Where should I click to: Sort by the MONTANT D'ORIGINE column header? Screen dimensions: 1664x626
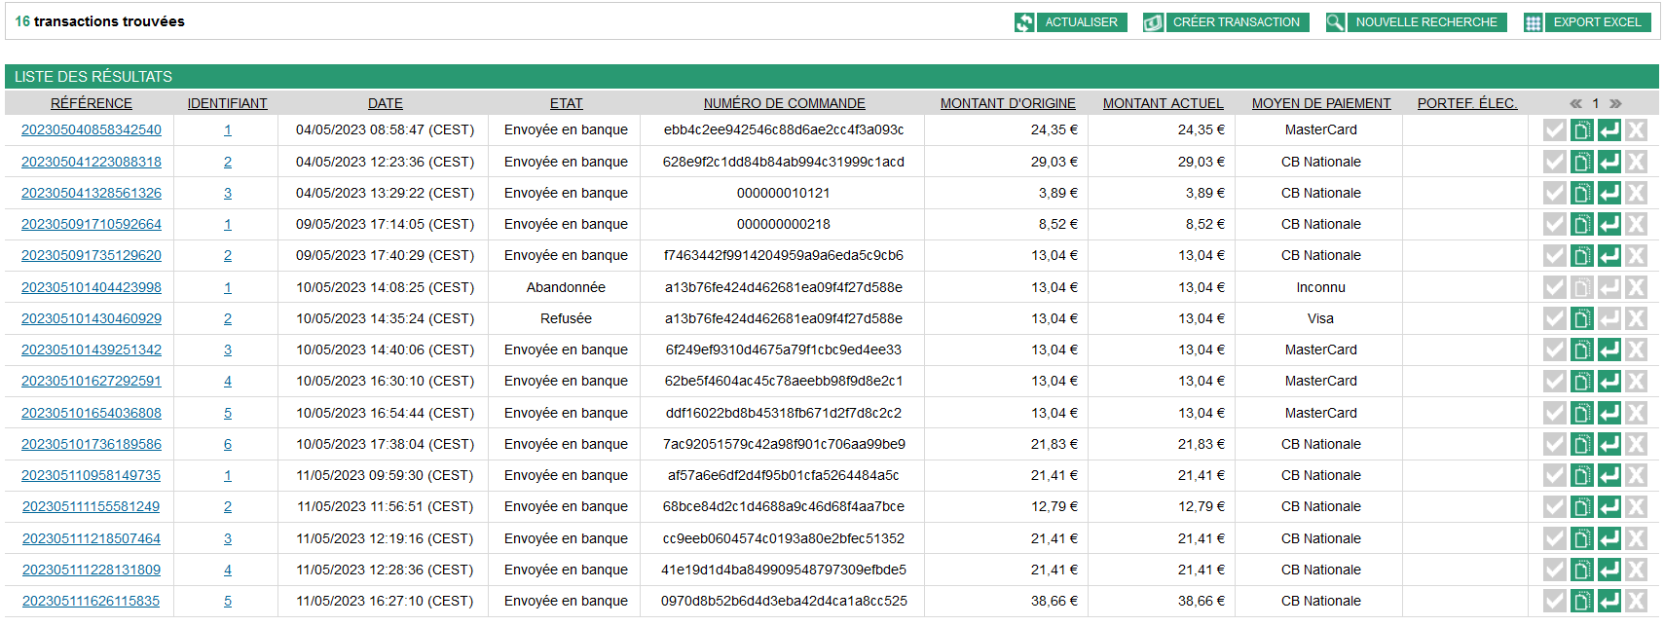[x=1007, y=103]
